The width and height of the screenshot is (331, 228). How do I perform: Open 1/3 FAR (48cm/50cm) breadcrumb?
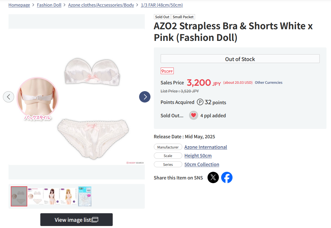162,5
